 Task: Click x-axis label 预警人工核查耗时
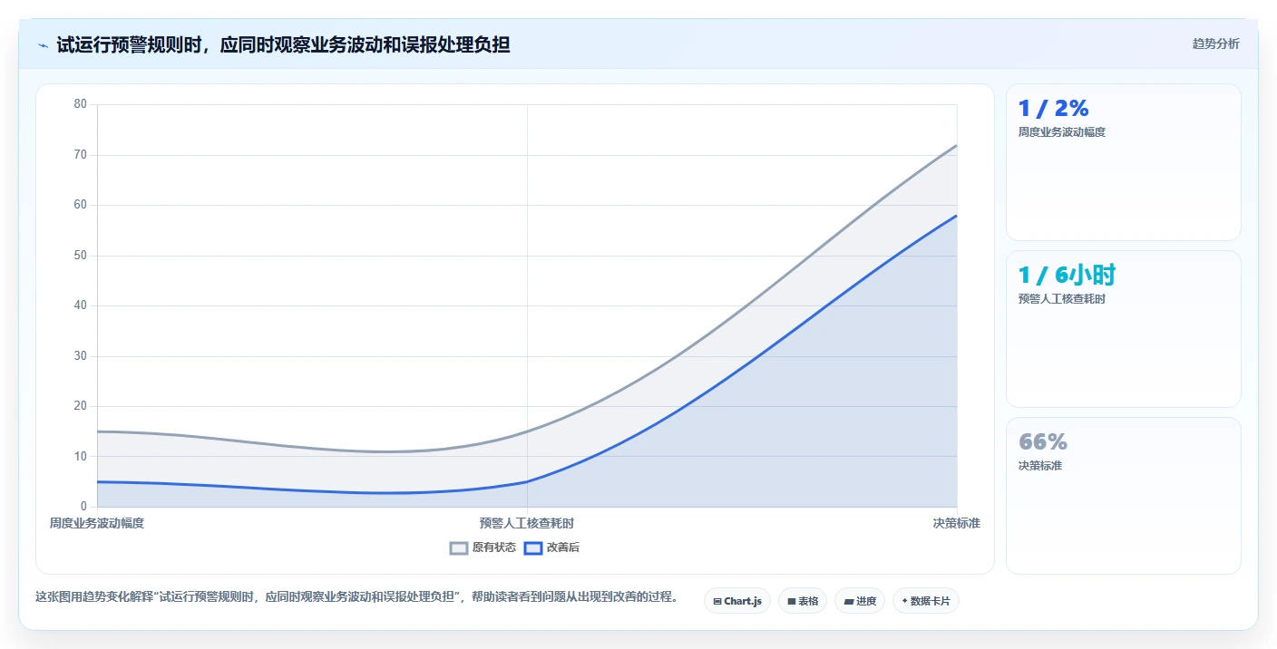[527, 523]
